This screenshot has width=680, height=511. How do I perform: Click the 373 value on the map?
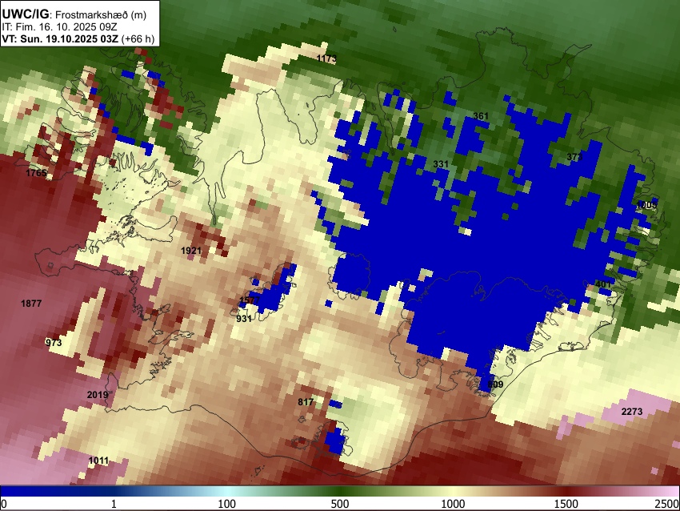pyautogui.click(x=574, y=157)
